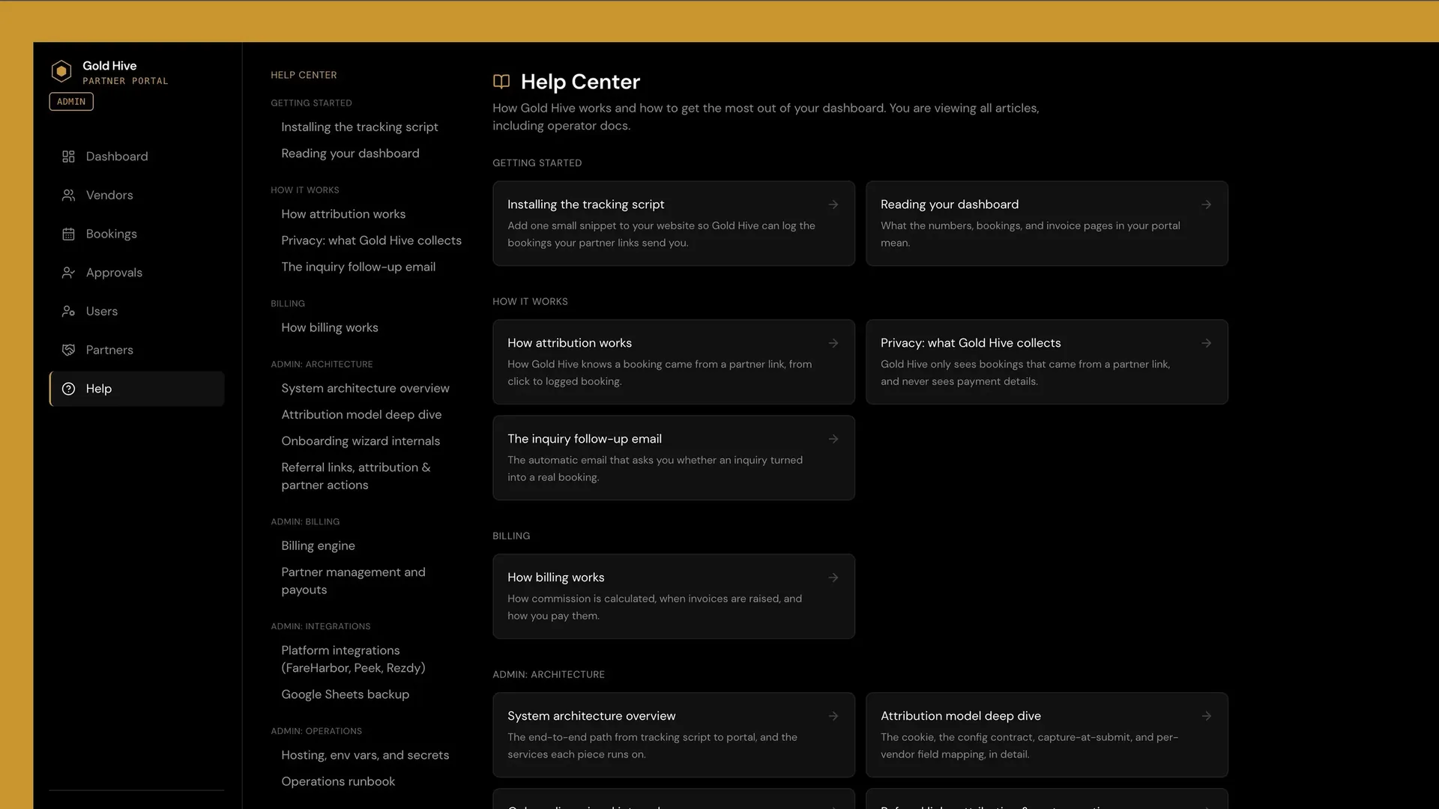Open 'Reading your dashboard' in the left article list
1439x809 pixels.
point(350,154)
